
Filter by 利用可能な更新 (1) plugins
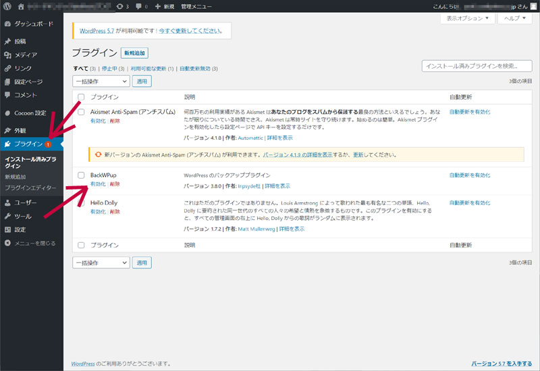click(x=152, y=69)
